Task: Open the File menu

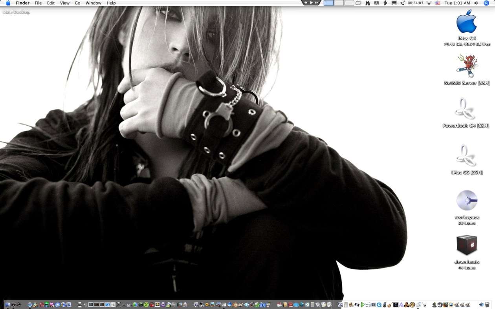Action: [38, 3]
